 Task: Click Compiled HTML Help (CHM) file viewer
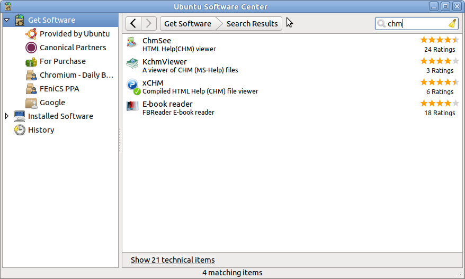(200, 91)
